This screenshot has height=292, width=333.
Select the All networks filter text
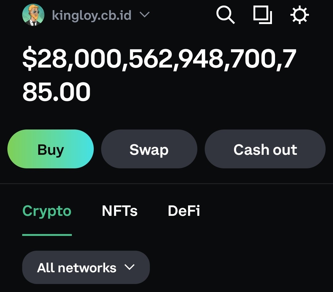click(77, 268)
